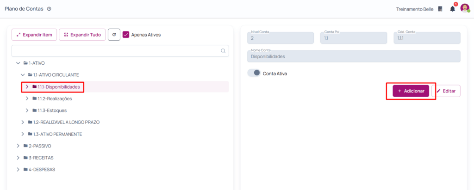Expand the 3-RECEITAS tree node
Image resolution: width=474 pixels, height=190 pixels.
tap(18, 158)
